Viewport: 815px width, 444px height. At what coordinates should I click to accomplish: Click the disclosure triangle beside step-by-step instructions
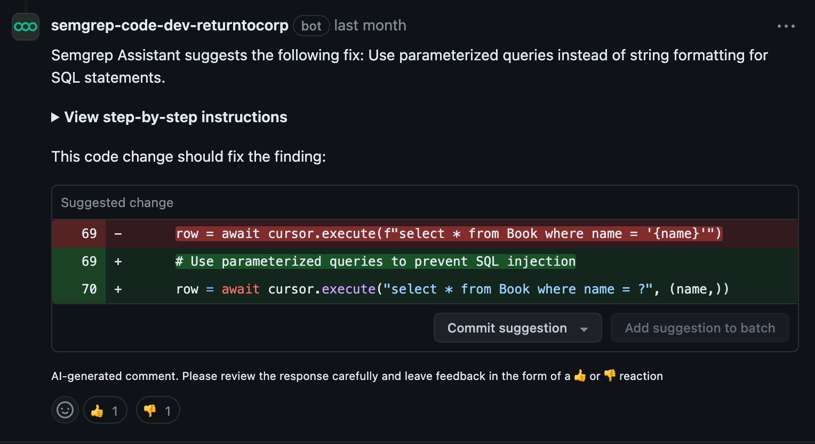(x=55, y=117)
